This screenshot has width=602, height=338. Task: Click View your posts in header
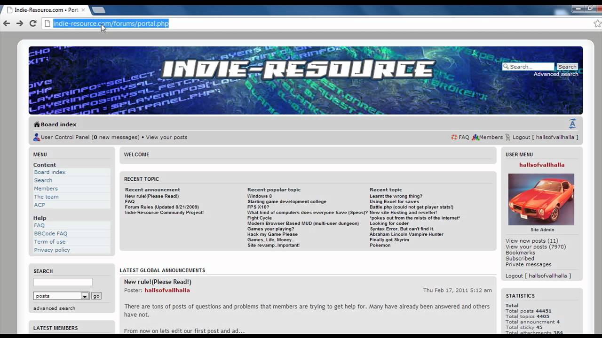[x=166, y=137]
